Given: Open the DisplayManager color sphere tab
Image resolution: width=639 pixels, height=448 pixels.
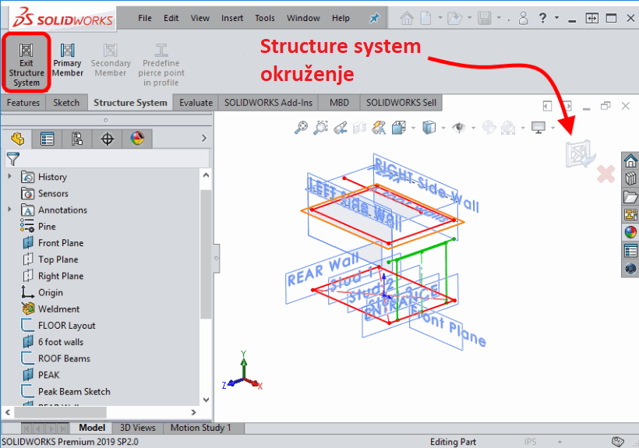Looking at the screenshot, I should 137,139.
